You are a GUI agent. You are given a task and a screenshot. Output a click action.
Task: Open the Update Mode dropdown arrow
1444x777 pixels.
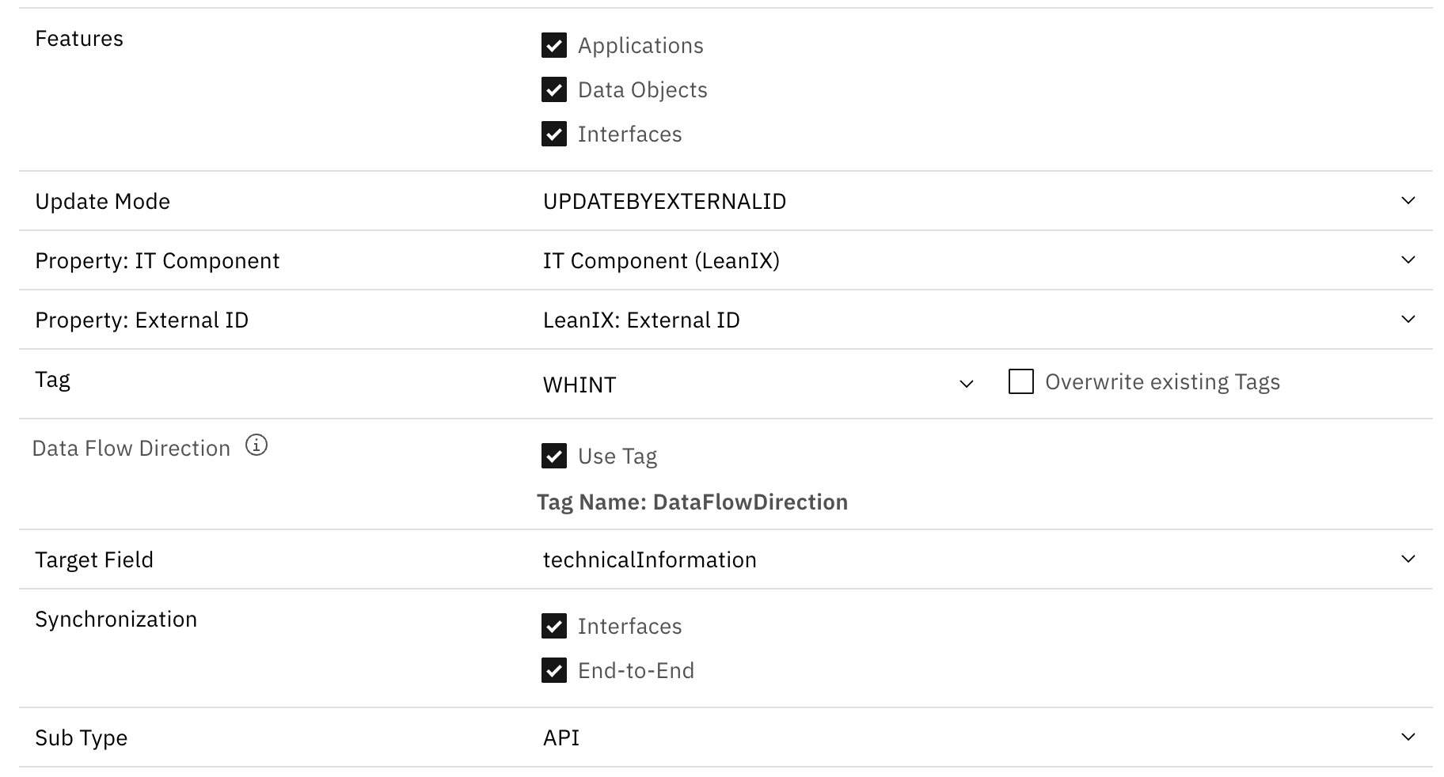(x=1408, y=201)
